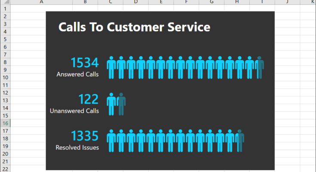Select the chart title Calls To Customer Service
316x172 pixels.
click(x=134, y=28)
